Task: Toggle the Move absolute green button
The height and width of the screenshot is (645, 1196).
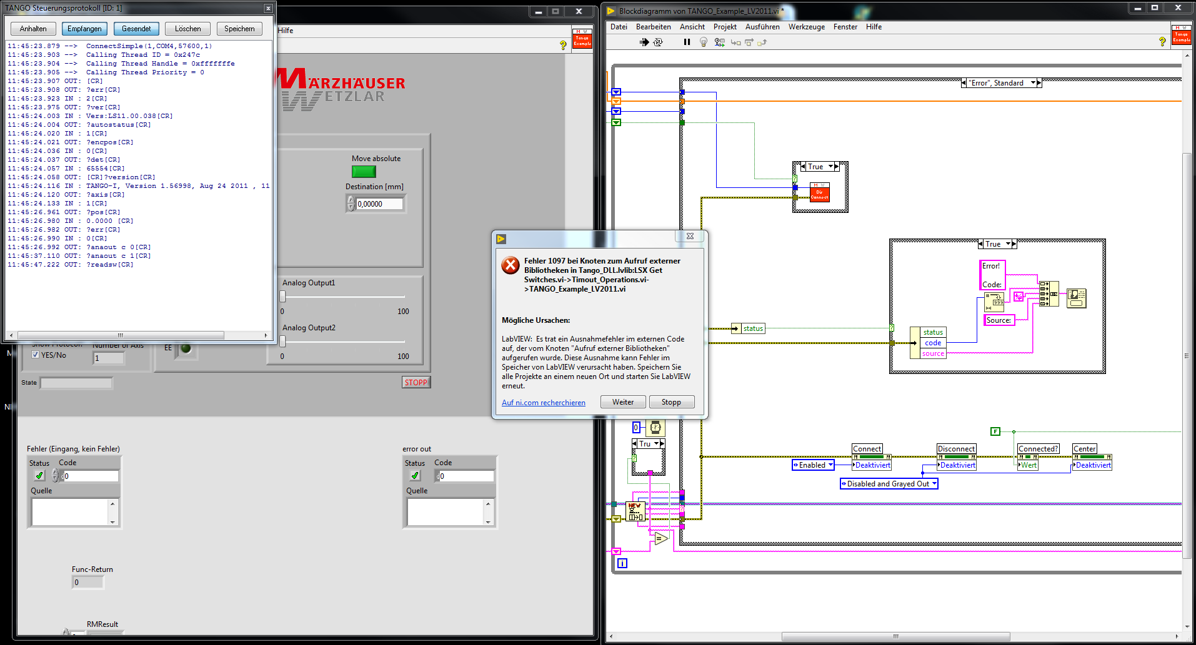Action: [364, 171]
